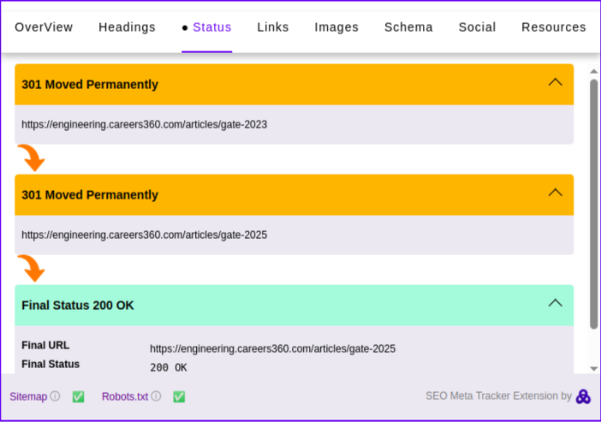Open the Resources tab
This screenshot has height=422, width=601.
click(x=554, y=27)
